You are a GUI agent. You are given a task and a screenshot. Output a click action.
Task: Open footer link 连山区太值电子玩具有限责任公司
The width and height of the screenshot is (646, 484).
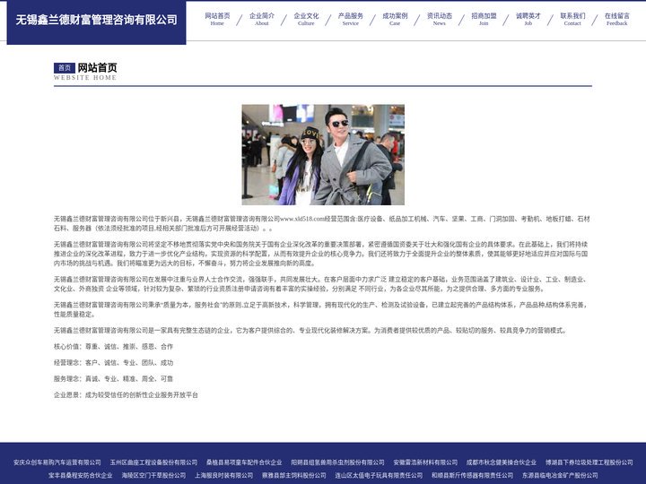[379, 475]
